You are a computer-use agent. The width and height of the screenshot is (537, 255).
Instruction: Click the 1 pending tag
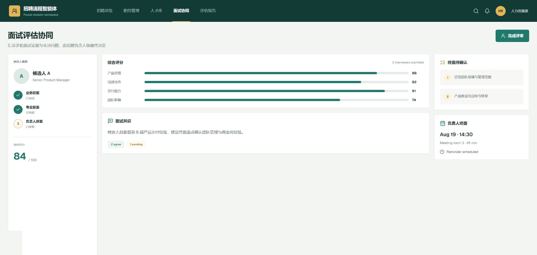(x=136, y=144)
